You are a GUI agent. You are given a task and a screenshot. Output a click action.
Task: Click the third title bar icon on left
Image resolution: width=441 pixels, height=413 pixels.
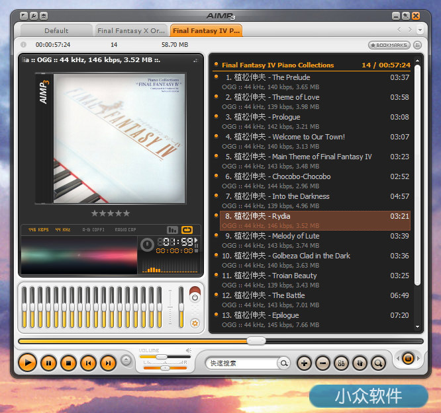tap(44, 16)
